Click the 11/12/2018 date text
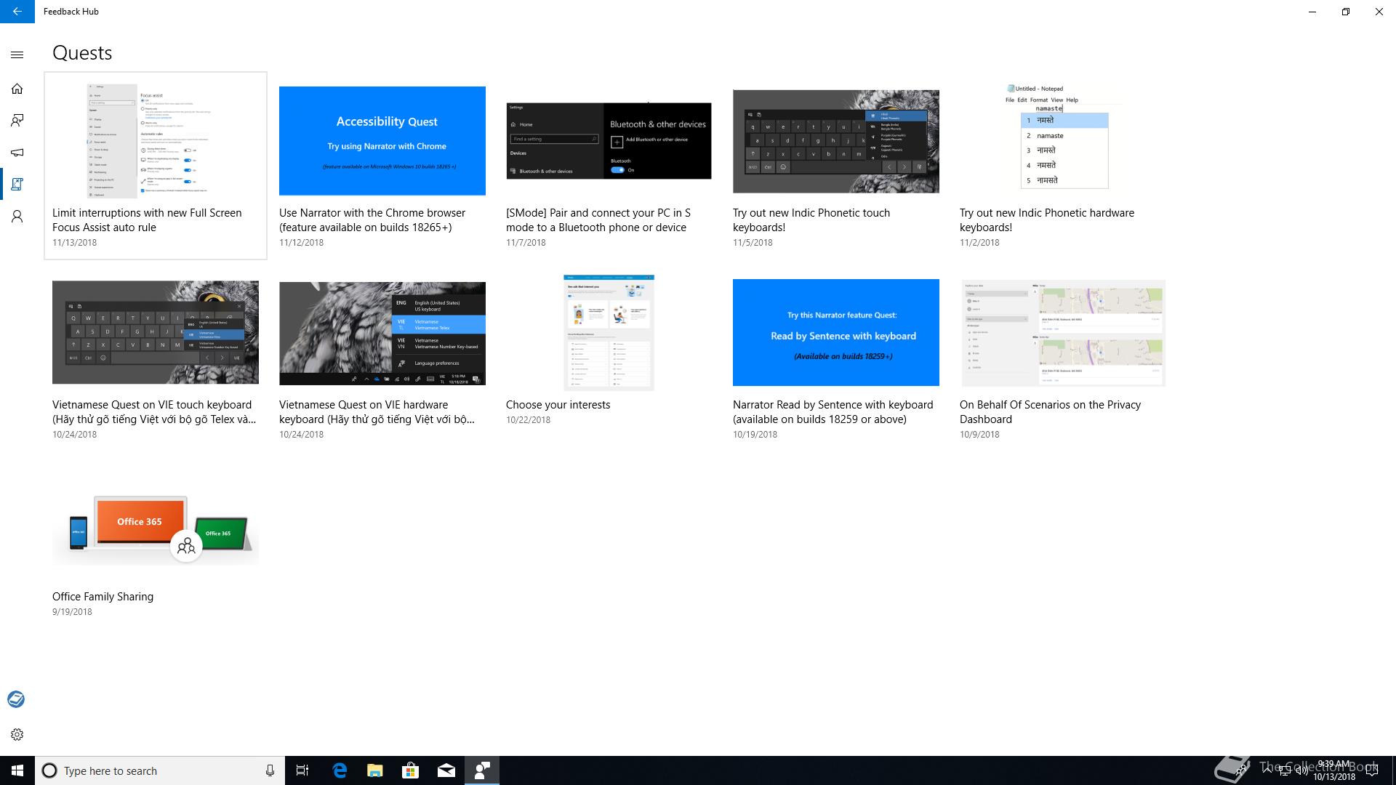 click(x=301, y=243)
